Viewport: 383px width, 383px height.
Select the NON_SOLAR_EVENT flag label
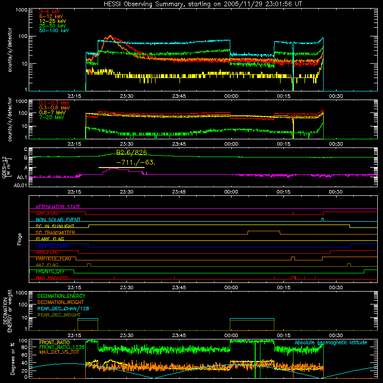[58, 220]
